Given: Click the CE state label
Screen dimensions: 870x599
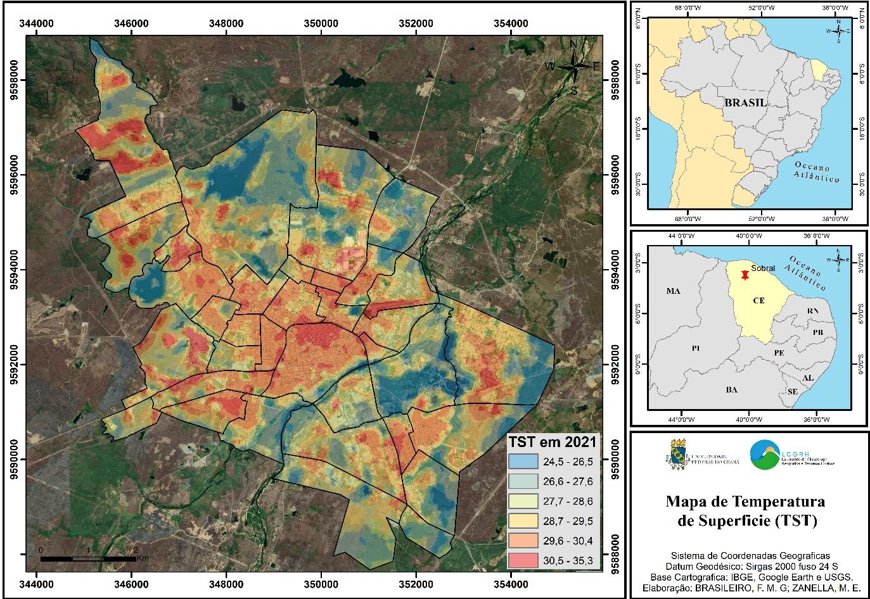Looking at the screenshot, I should click(758, 301).
